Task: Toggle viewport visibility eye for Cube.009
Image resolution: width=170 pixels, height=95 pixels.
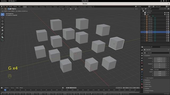Action: (167, 32)
